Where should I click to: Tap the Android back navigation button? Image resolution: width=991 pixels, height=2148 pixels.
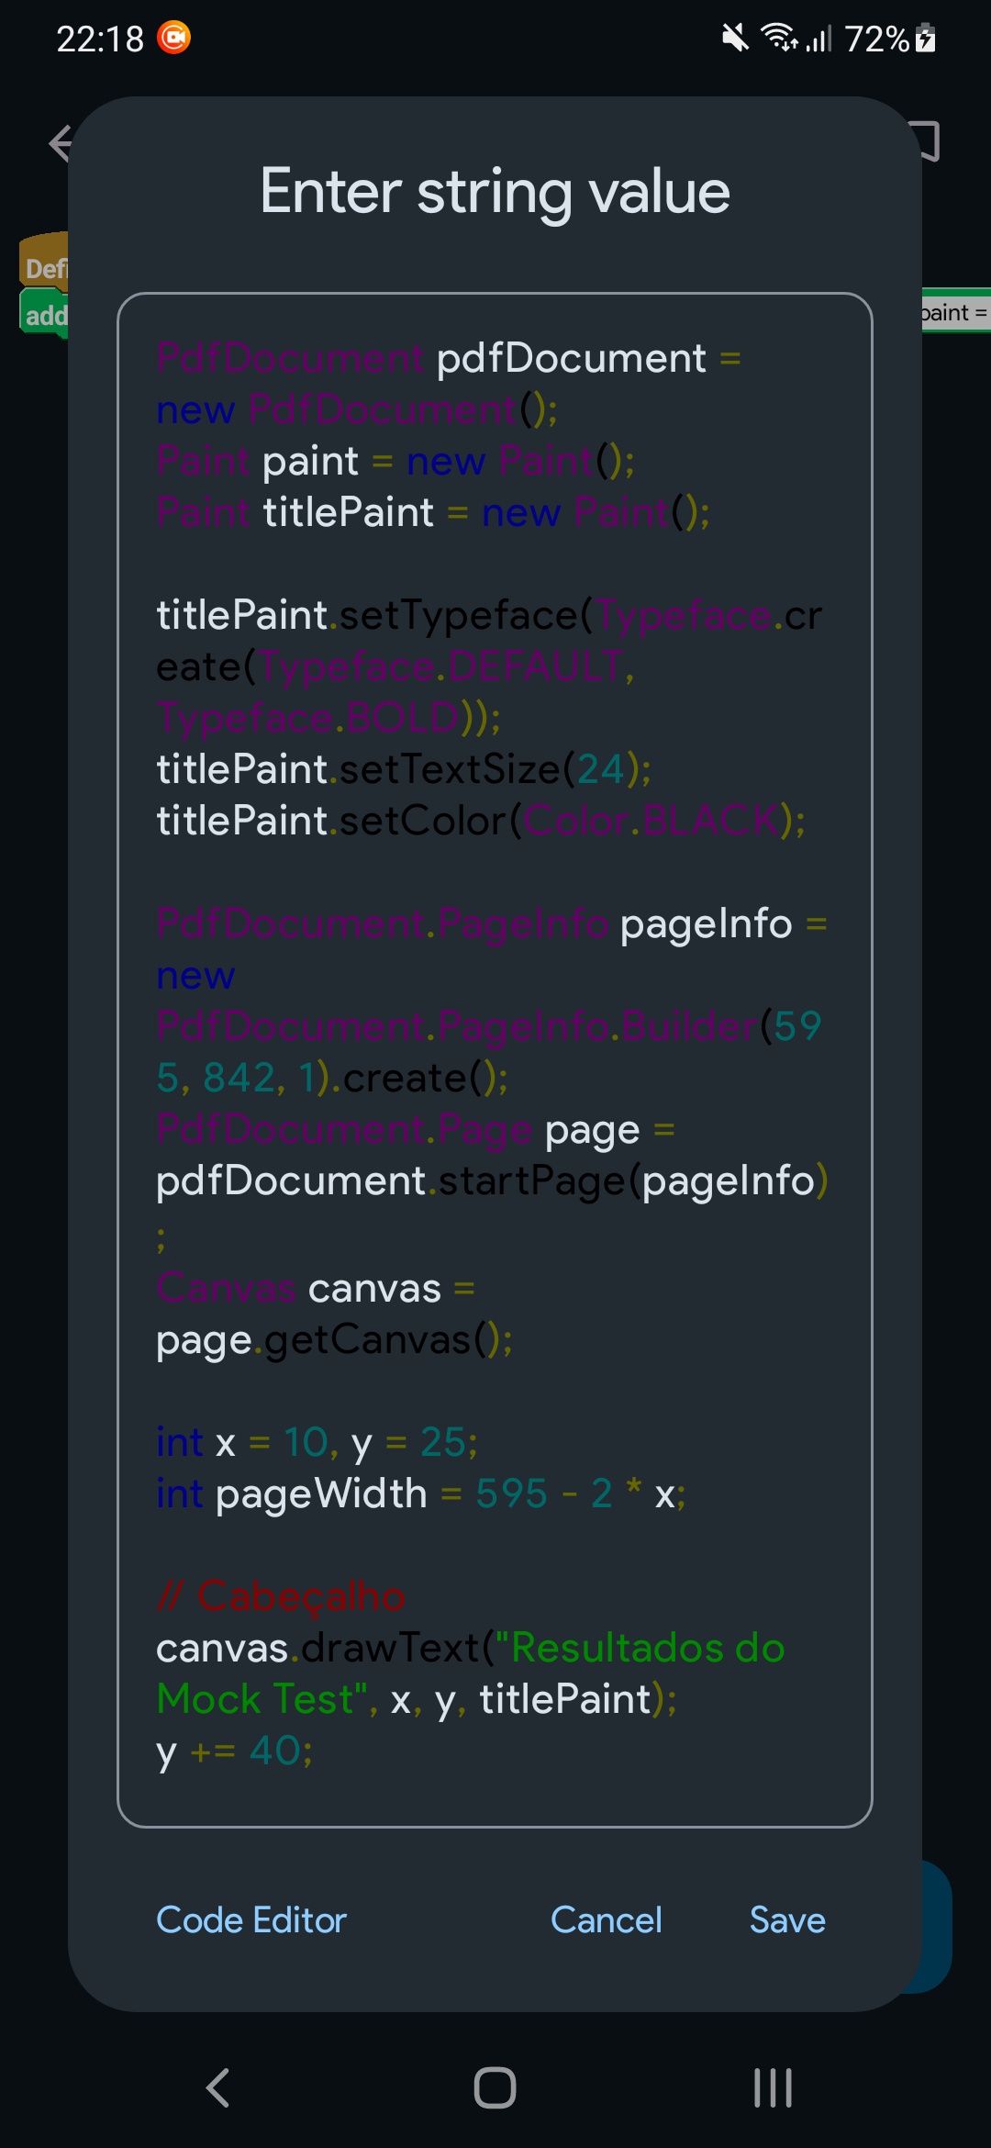218,2088
